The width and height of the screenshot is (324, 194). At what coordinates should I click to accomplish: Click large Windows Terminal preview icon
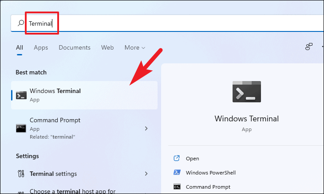(247, 92)
